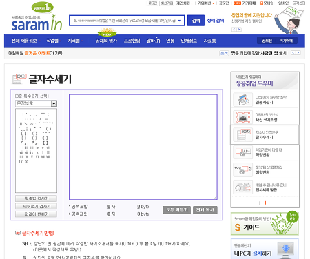Screen dimensions: 310x259
Task: Open the 고객센터 link at top
Action: tap(299, 3)
